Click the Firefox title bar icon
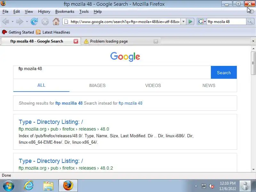The image size is (256, 192). 3,3
